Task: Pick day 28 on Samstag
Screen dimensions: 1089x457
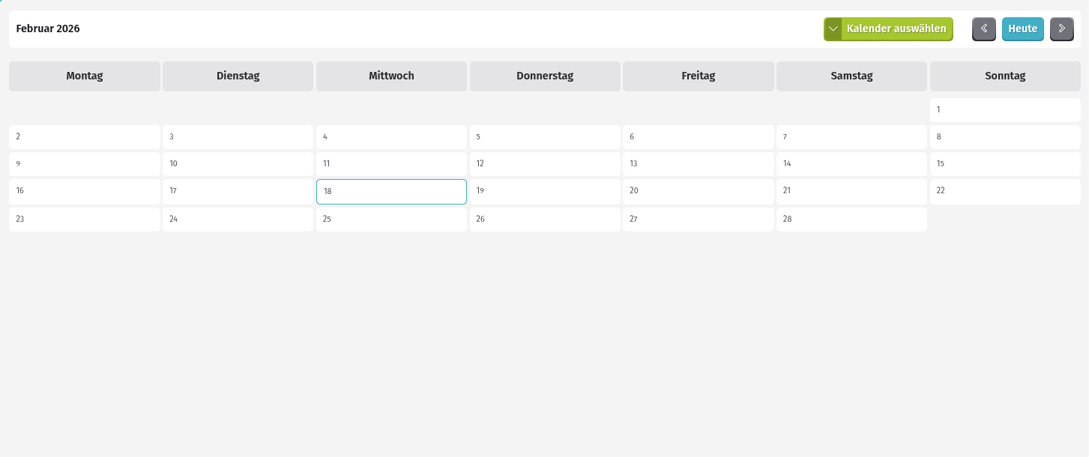Action: click(x=851, y=220)
